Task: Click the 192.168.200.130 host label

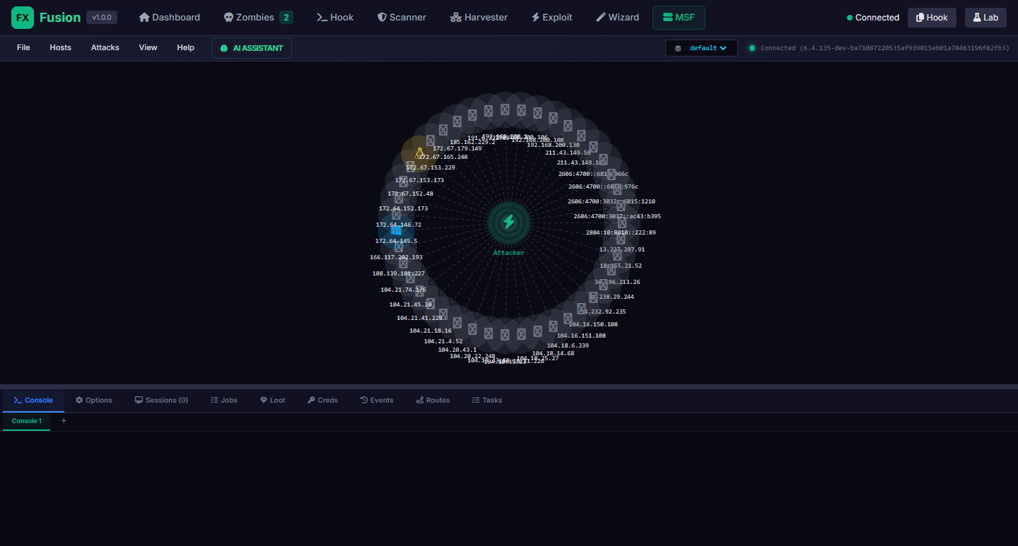Action: pos(553,146)
